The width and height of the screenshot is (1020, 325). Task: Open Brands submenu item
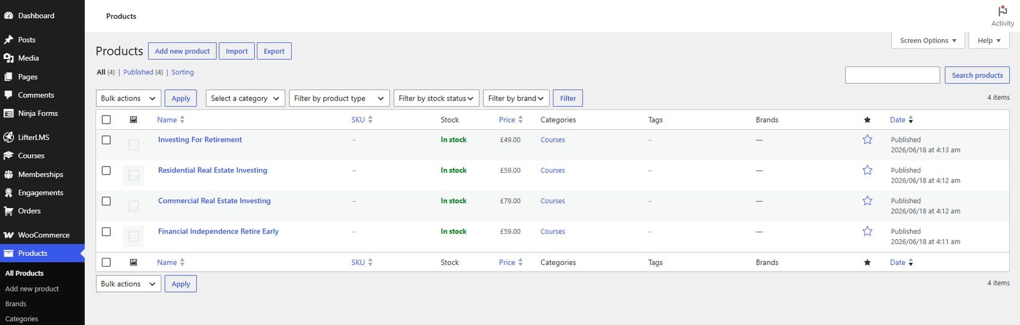16,304
